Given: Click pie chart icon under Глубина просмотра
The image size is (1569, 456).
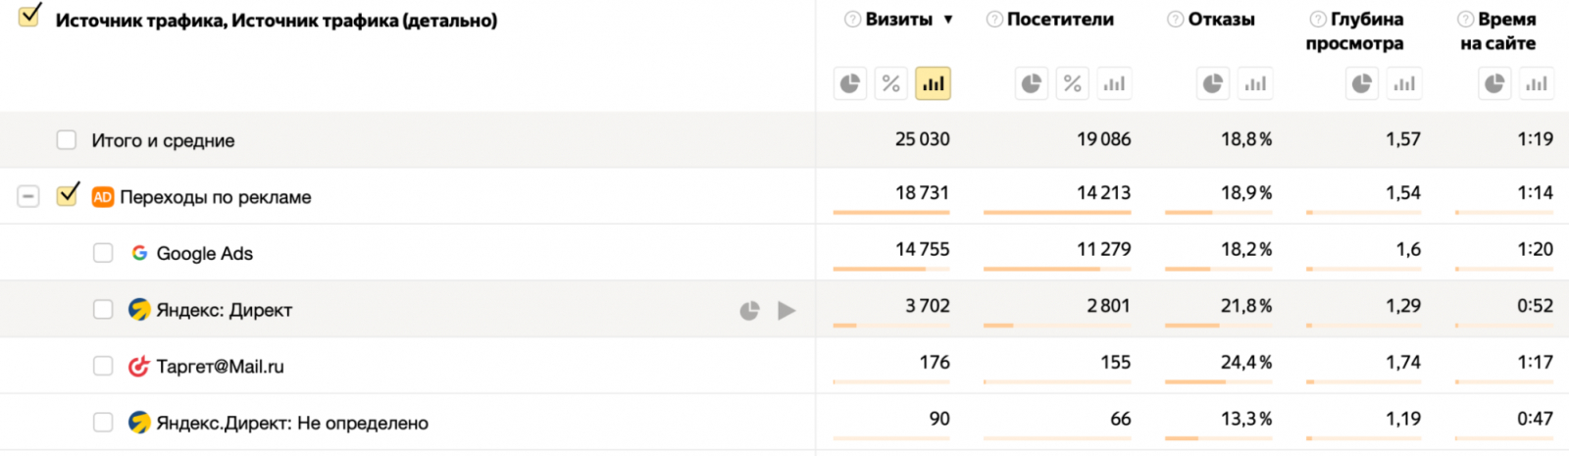Looking at the screenshot, I should click(1362, 84).
